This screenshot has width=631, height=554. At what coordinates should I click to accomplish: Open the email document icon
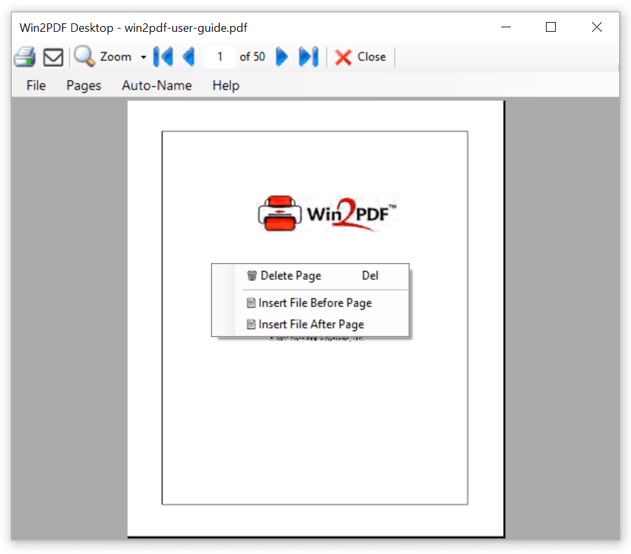pyautogui.click(x=53, y=57)
